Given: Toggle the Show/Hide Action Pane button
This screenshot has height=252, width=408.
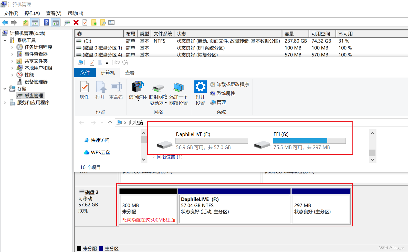Looking at the screenshot, I should coord(55,23).
